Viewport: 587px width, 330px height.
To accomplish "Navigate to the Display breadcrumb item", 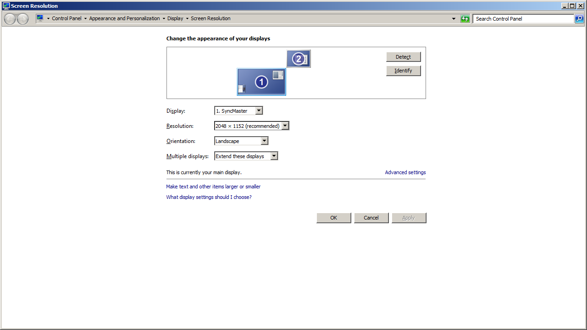I will click(175, 18).
